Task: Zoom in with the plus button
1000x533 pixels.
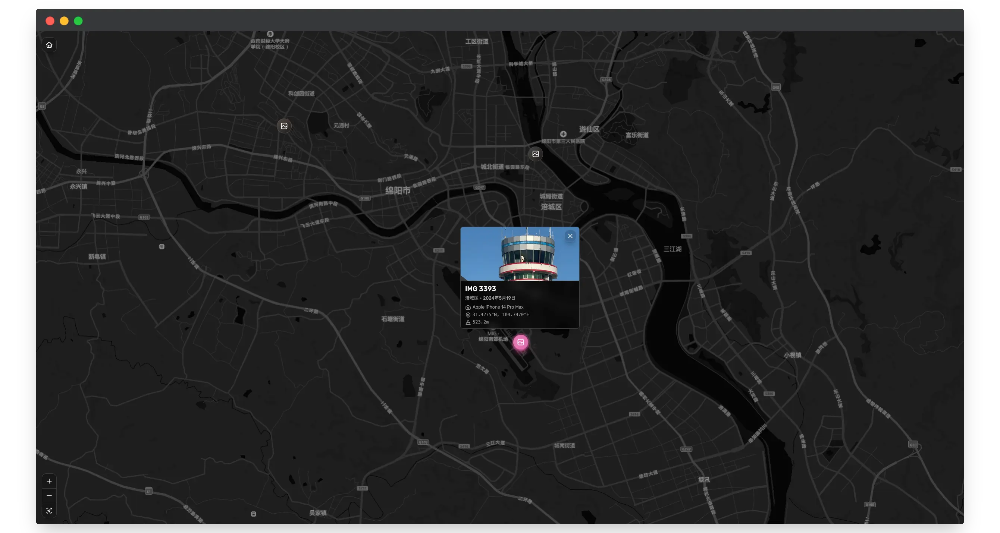Action: pyautogui.click(x=49, y=481)
